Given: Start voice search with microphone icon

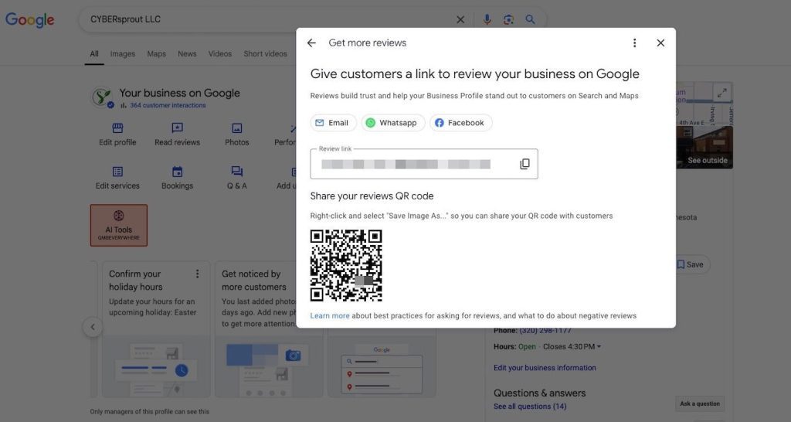Looking at the screenshot, I should (487, 19).
